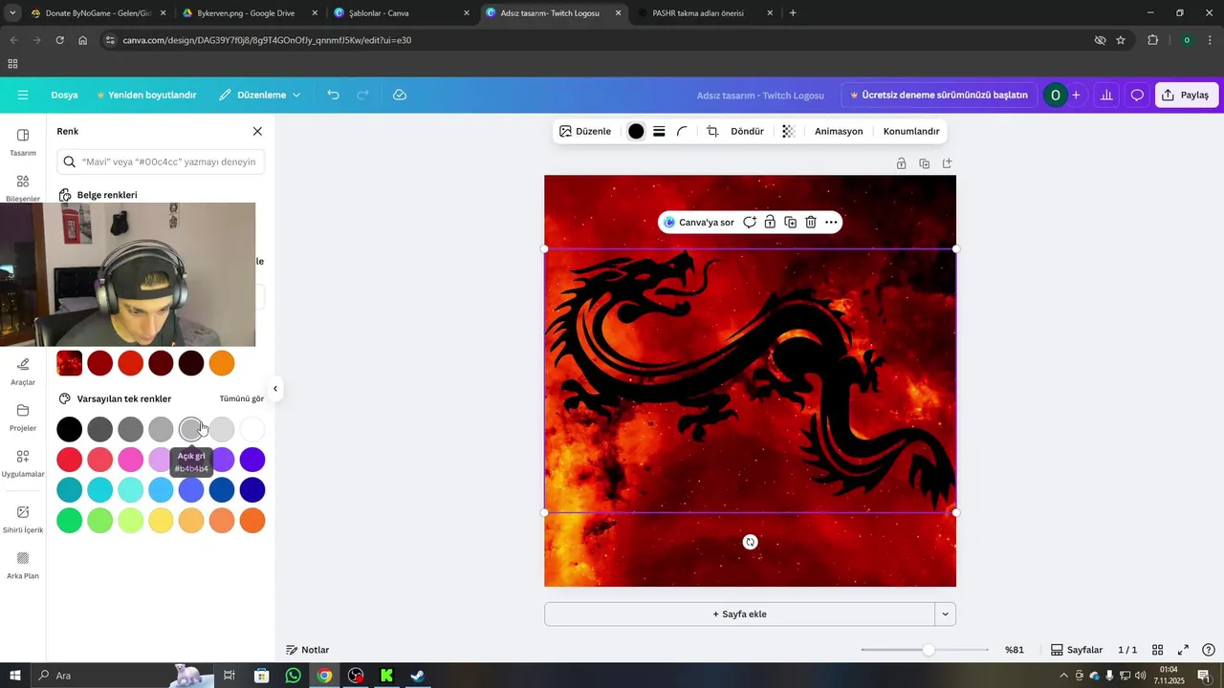Viewport: 1224px width, 688px height.
Task: Click the Paylaş share button
Action: (x=1186, y=95)
